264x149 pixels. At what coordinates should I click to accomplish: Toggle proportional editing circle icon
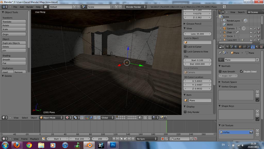[x=145, y=118]
